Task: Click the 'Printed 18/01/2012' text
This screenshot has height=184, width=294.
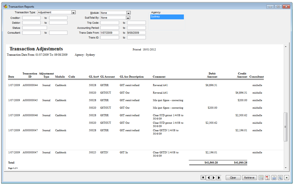Action: click(144, 49)
